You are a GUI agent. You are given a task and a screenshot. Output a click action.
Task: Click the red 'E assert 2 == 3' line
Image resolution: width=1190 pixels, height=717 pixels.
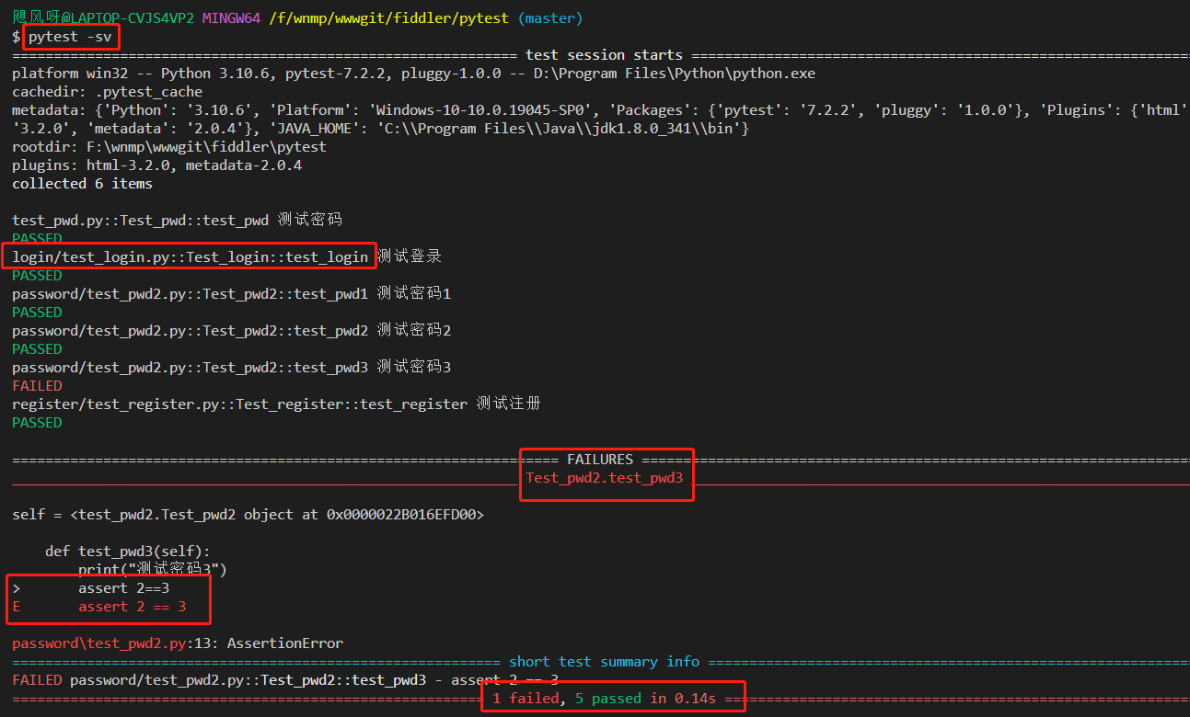(x=98, y=607)
